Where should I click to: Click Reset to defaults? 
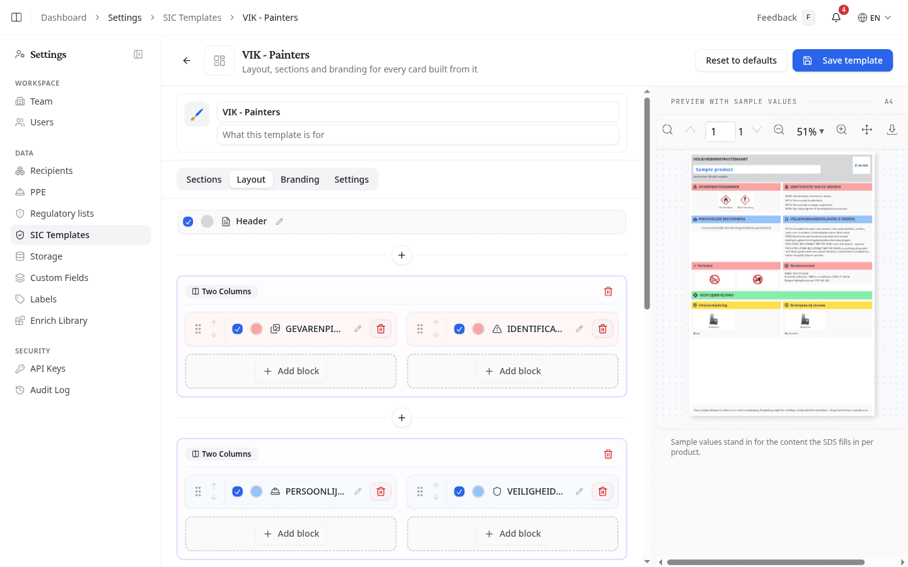pos(742,60)
